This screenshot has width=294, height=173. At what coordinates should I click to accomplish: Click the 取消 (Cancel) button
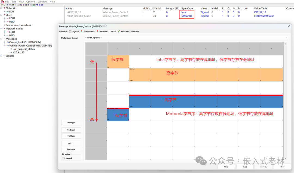tap(245, 166)
